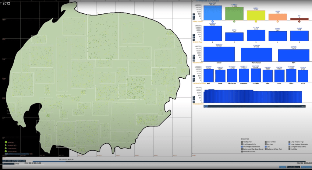Uncheck Small Regional Boundaries checkbox
Viewport: 312px width, 170px height.
point(242,147)
